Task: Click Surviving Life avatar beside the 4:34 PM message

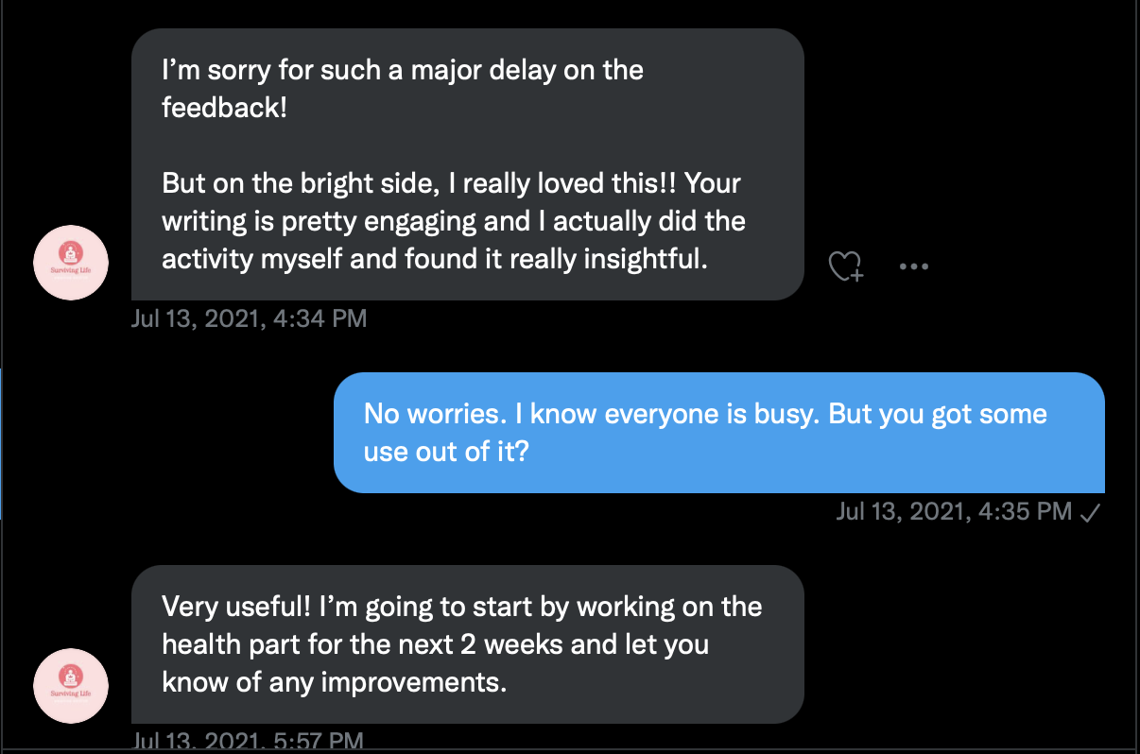Action: (x=71, y=263)
